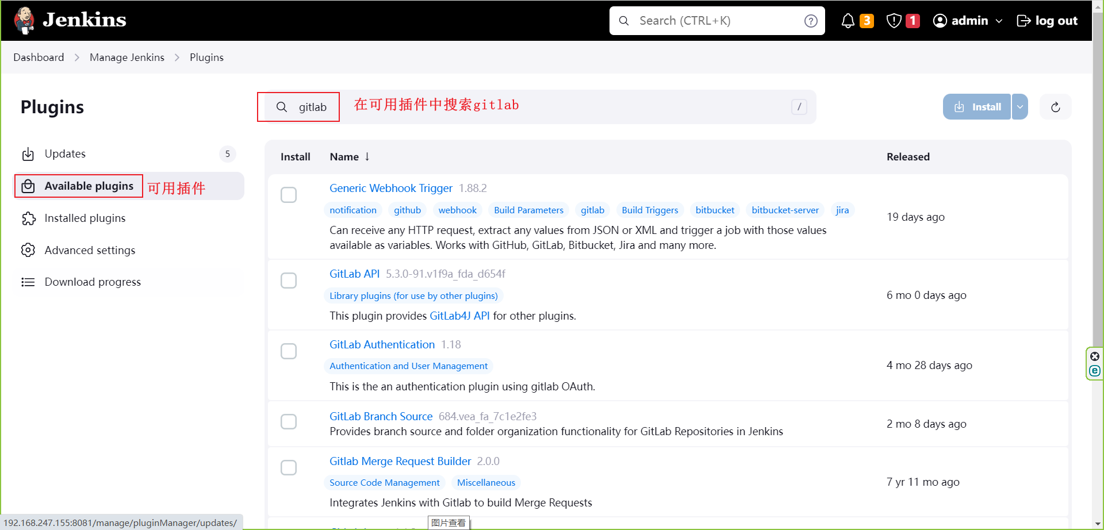This screenshot has width=1104, height=530.
Task: Click the security shield warning icon
Action: [x=893, y=20]
